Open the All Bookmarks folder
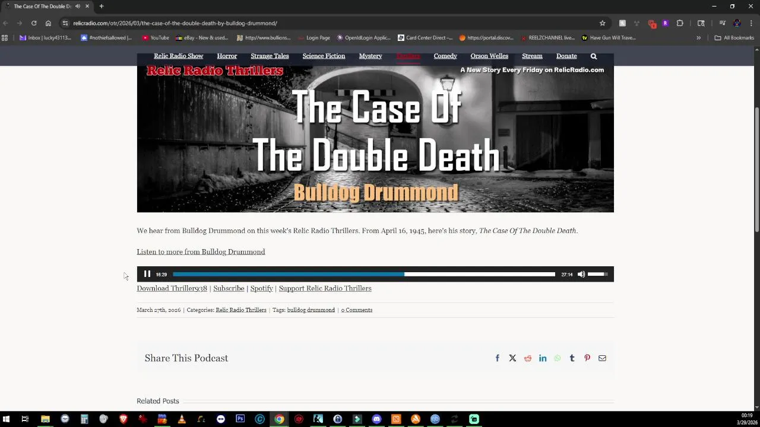 [x=734, y=38]
